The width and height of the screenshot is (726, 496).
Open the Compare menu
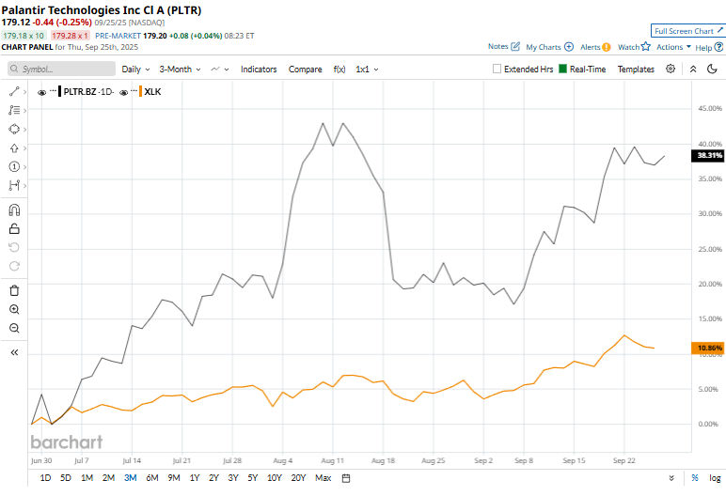point(305,69)
